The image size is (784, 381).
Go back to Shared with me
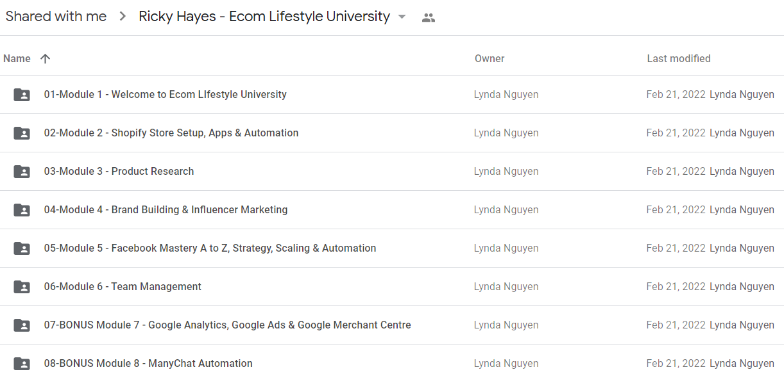click(x=56, y=17)
